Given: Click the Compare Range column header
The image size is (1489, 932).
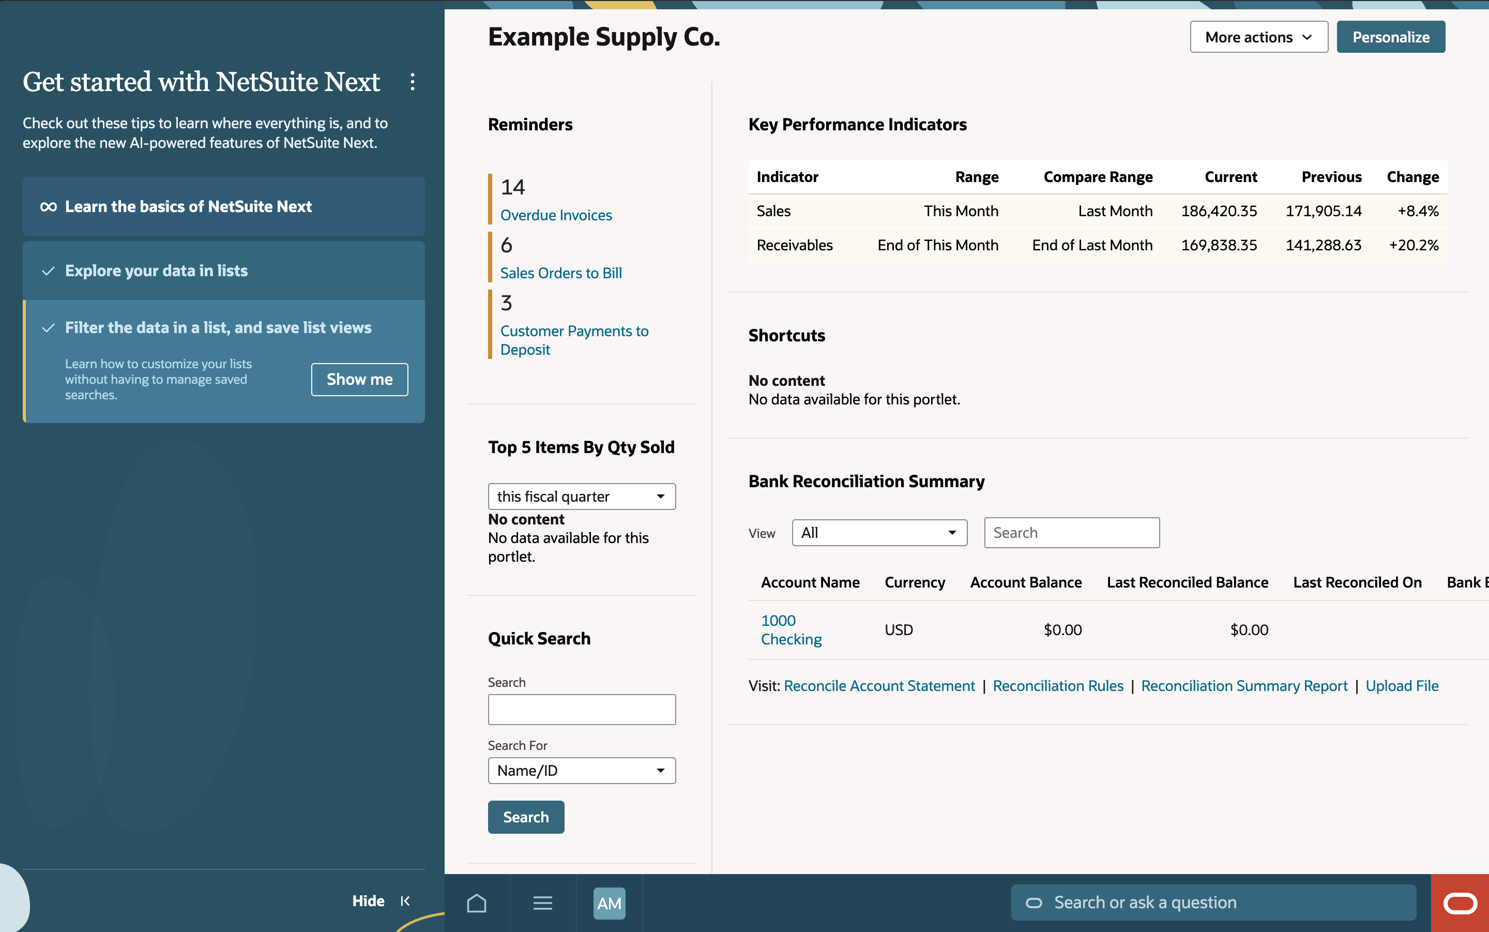Looking at the screenshot, I should [1098, 177].
